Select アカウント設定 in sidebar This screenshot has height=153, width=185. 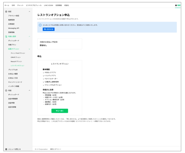click(14, 16)
